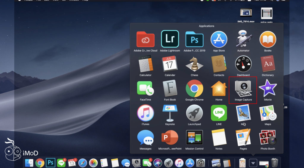Open Google Chrome in the Applications stack
This screenshot has width=304, height=168.
[x=194, y=88]
